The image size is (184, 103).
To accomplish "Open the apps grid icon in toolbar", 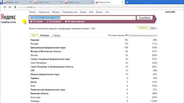I will point(10,7).
